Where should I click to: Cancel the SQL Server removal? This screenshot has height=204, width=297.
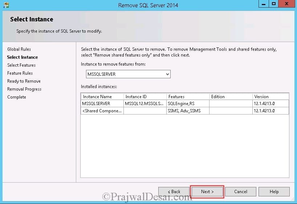[x=241, y=192]
